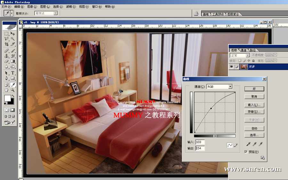
Task: Select the Pen tool
Action: (7, 78)
